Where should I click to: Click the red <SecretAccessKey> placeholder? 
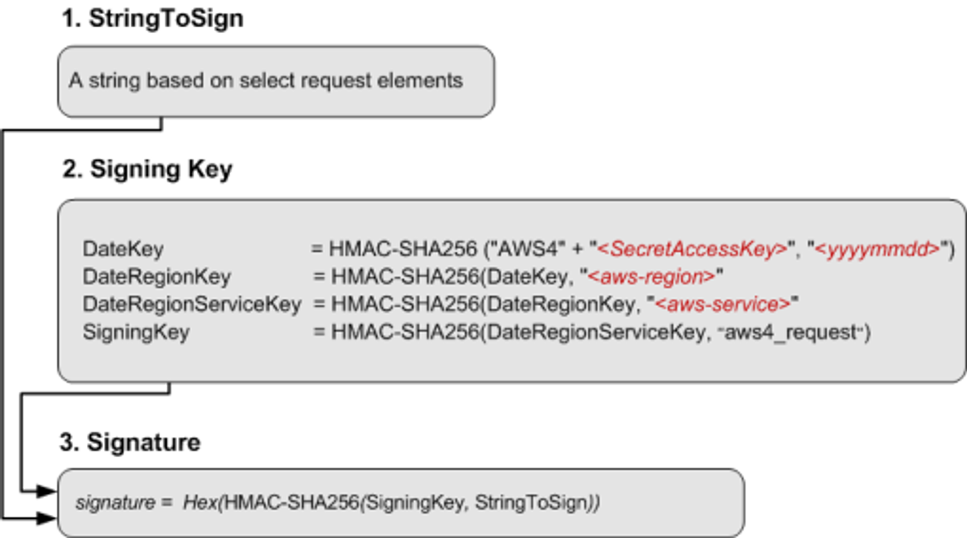pos(692,249)
